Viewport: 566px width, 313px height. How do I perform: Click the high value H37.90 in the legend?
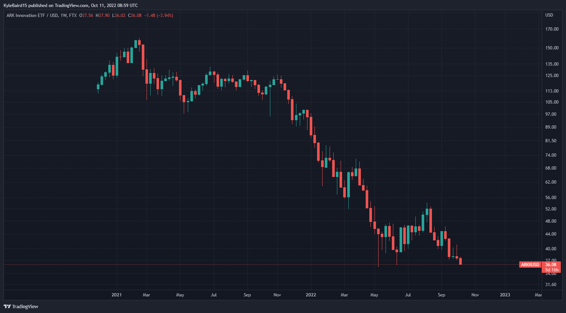[103, 15]
